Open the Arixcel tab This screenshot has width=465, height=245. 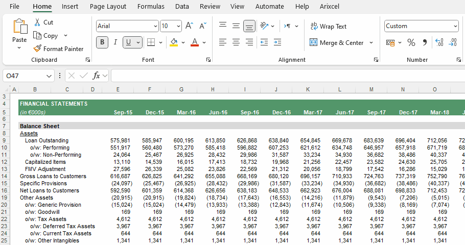tap(330, 7)
